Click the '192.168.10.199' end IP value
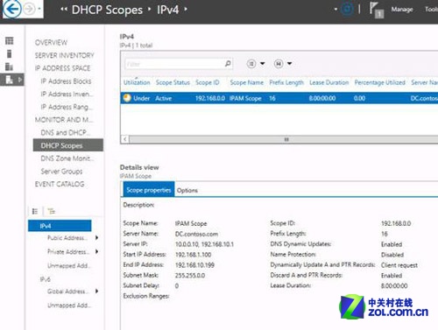Viewport: 438px width, 330px height. coord(194,265)
